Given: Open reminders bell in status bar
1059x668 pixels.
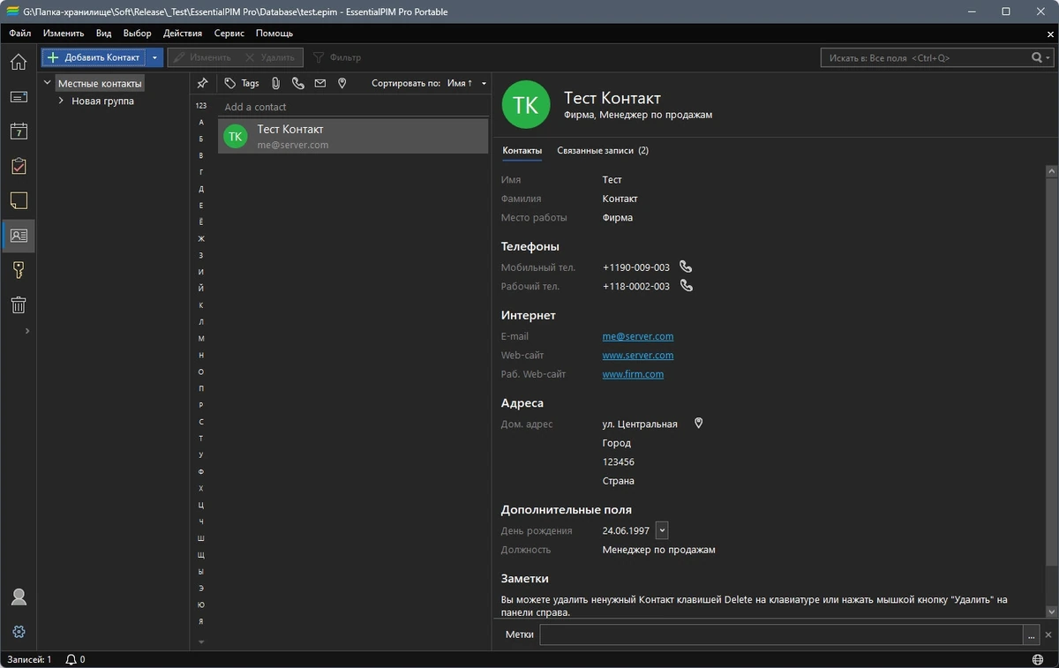Looking at the screenshot, I should pyautogui.click(x=71, y=659).
